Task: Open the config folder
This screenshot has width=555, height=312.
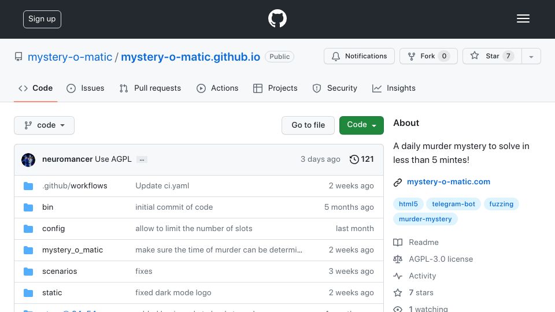Action: 53,229
